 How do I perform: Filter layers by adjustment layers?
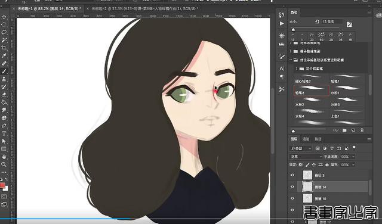tap(325, 148)
